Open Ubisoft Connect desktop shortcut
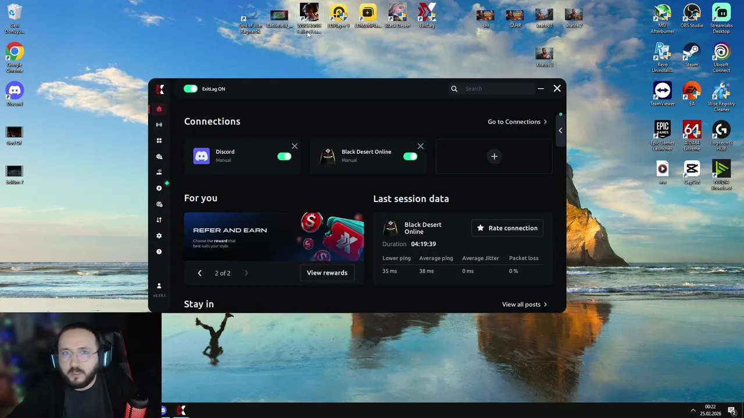The width and height of the screenshot is (744, 418). coord(721,58)
